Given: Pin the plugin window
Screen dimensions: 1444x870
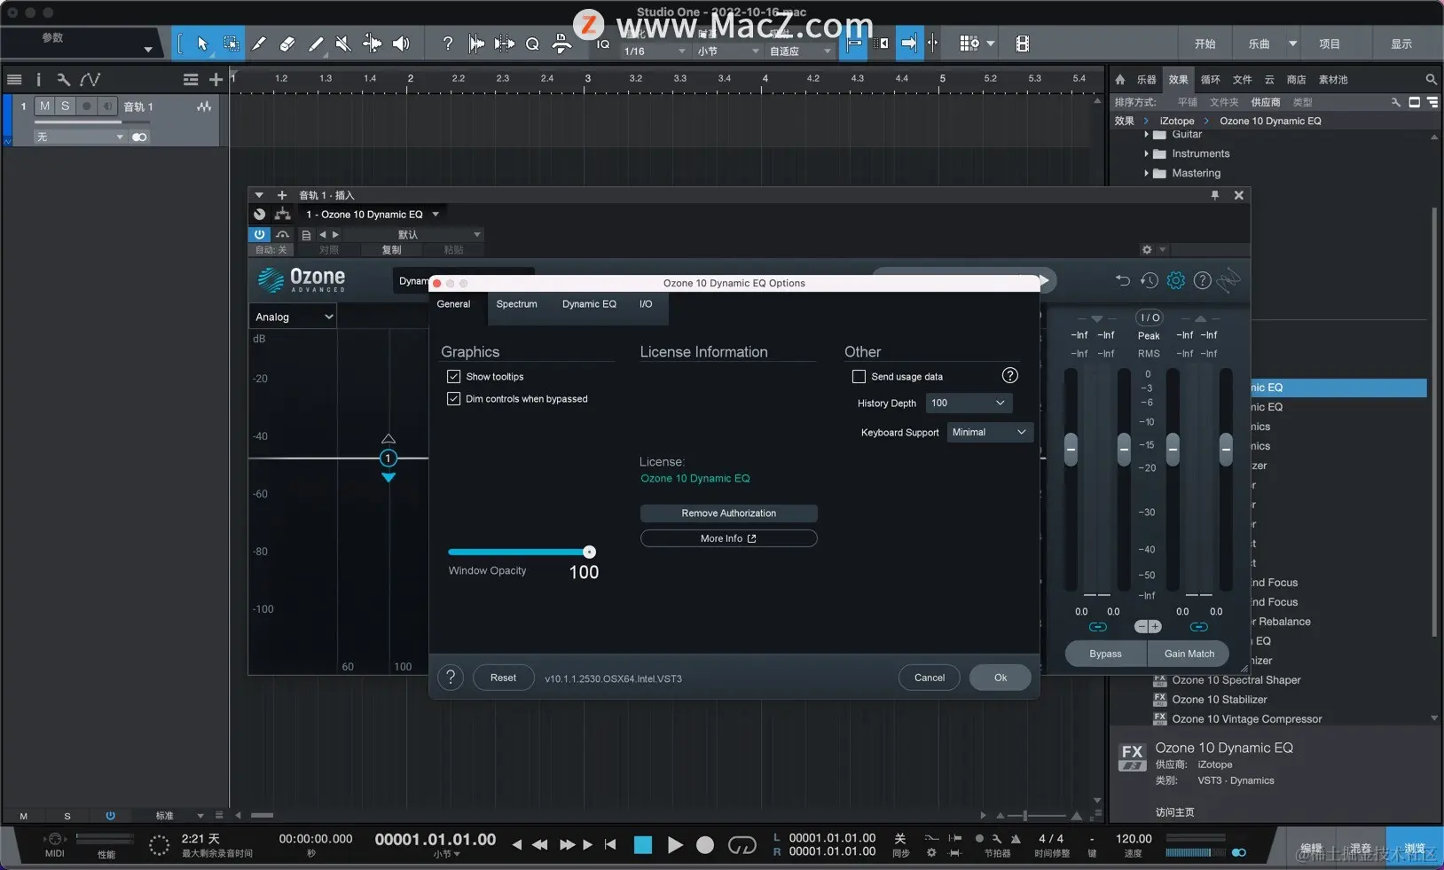Looking at the screenshot, I should (1214, 195).
